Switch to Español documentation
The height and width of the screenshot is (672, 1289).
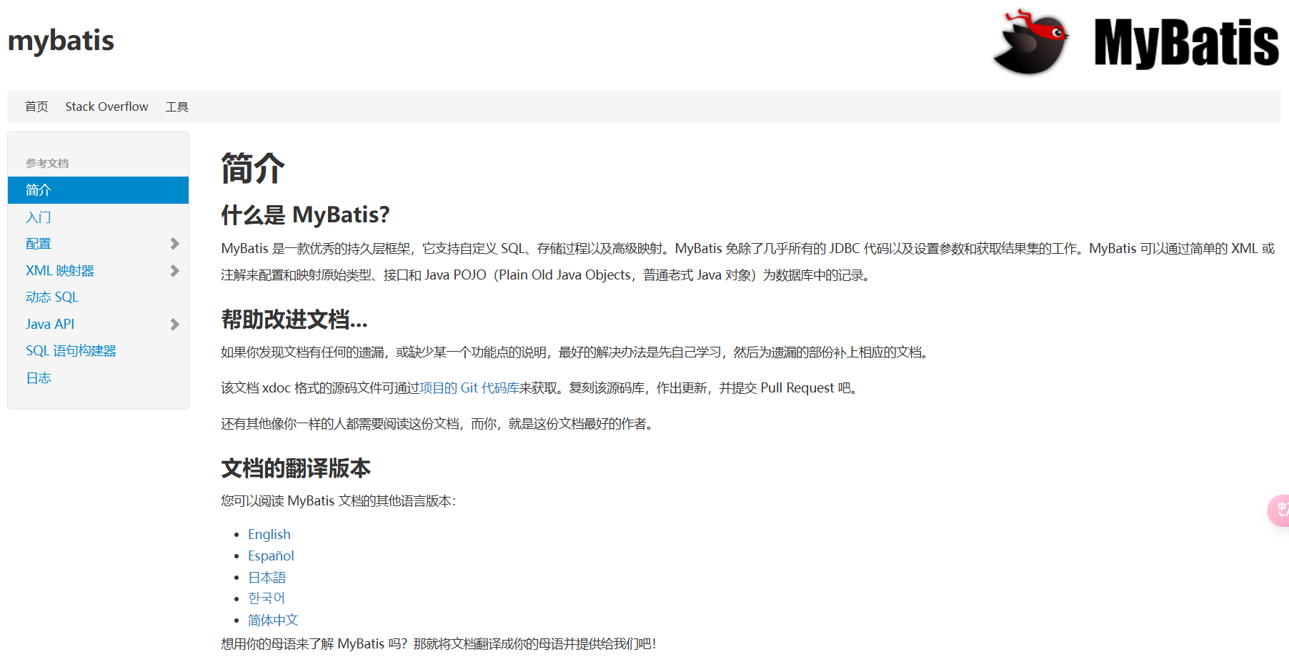(271, 556)
